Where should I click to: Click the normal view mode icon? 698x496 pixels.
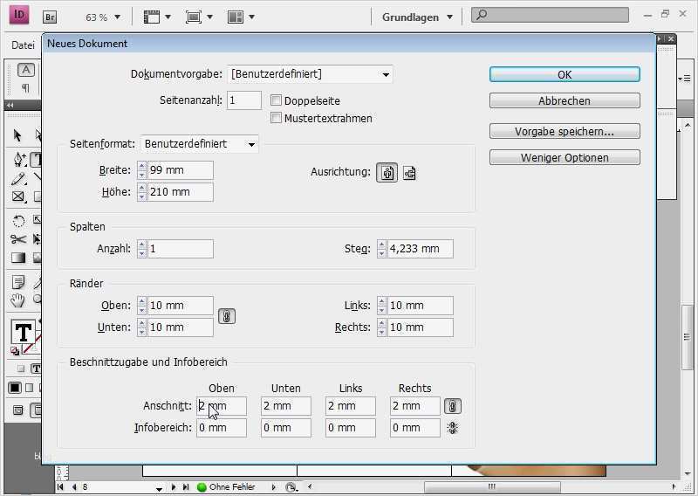pos(18,410)
